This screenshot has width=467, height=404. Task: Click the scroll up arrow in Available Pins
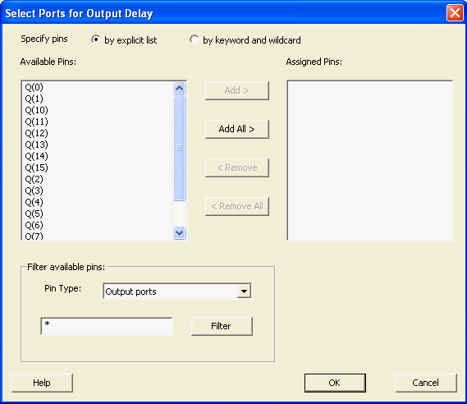coord(179,88)
